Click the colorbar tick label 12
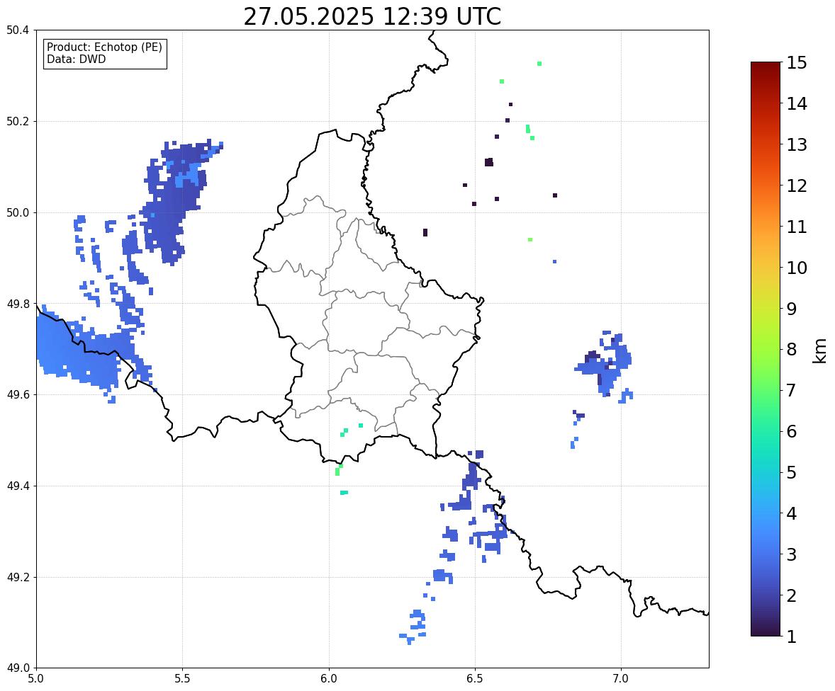 click(797, 185)
